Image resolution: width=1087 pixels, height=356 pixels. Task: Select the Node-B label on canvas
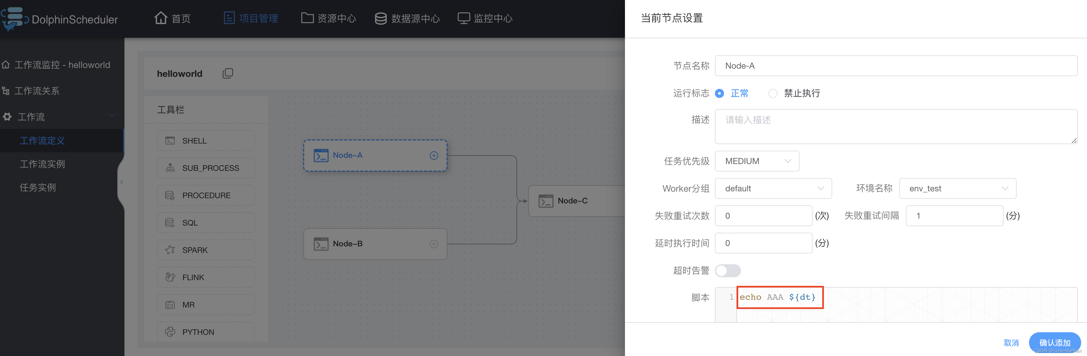tap(348, 244)
